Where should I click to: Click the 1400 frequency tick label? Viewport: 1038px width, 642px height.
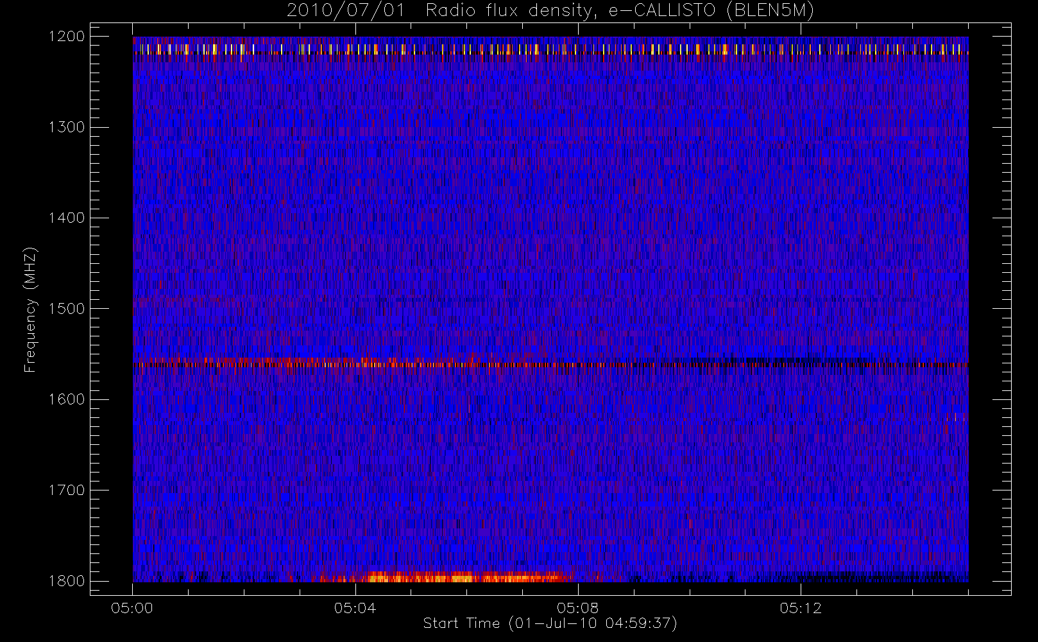point(67,218)
